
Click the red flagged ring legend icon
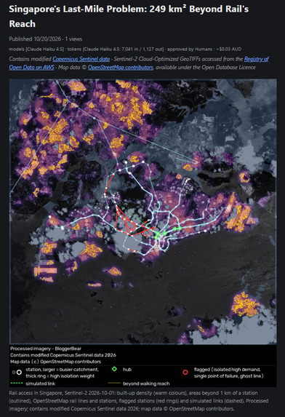click(185, 373)
